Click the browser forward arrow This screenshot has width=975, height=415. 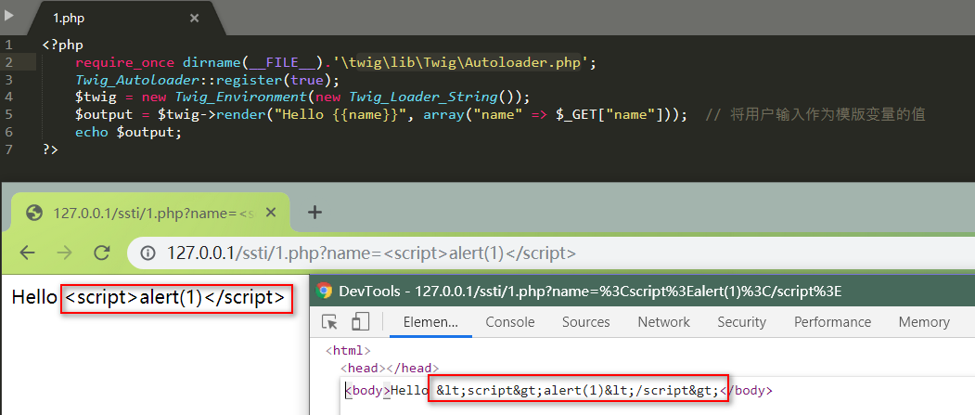(x=65, y=253)
